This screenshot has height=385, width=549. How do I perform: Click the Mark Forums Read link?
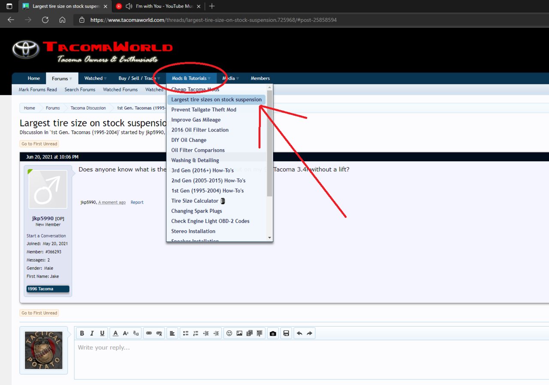(38, 90)
